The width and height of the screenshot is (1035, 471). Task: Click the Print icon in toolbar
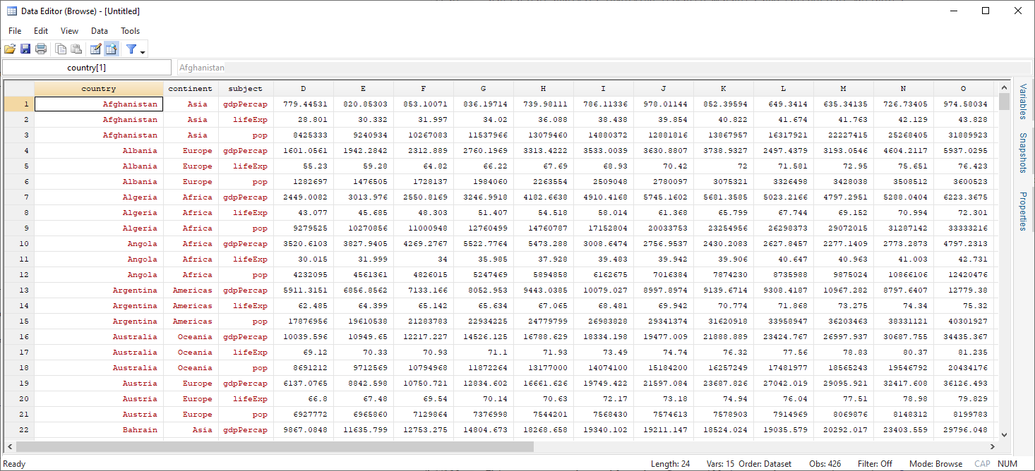point(41,49)
